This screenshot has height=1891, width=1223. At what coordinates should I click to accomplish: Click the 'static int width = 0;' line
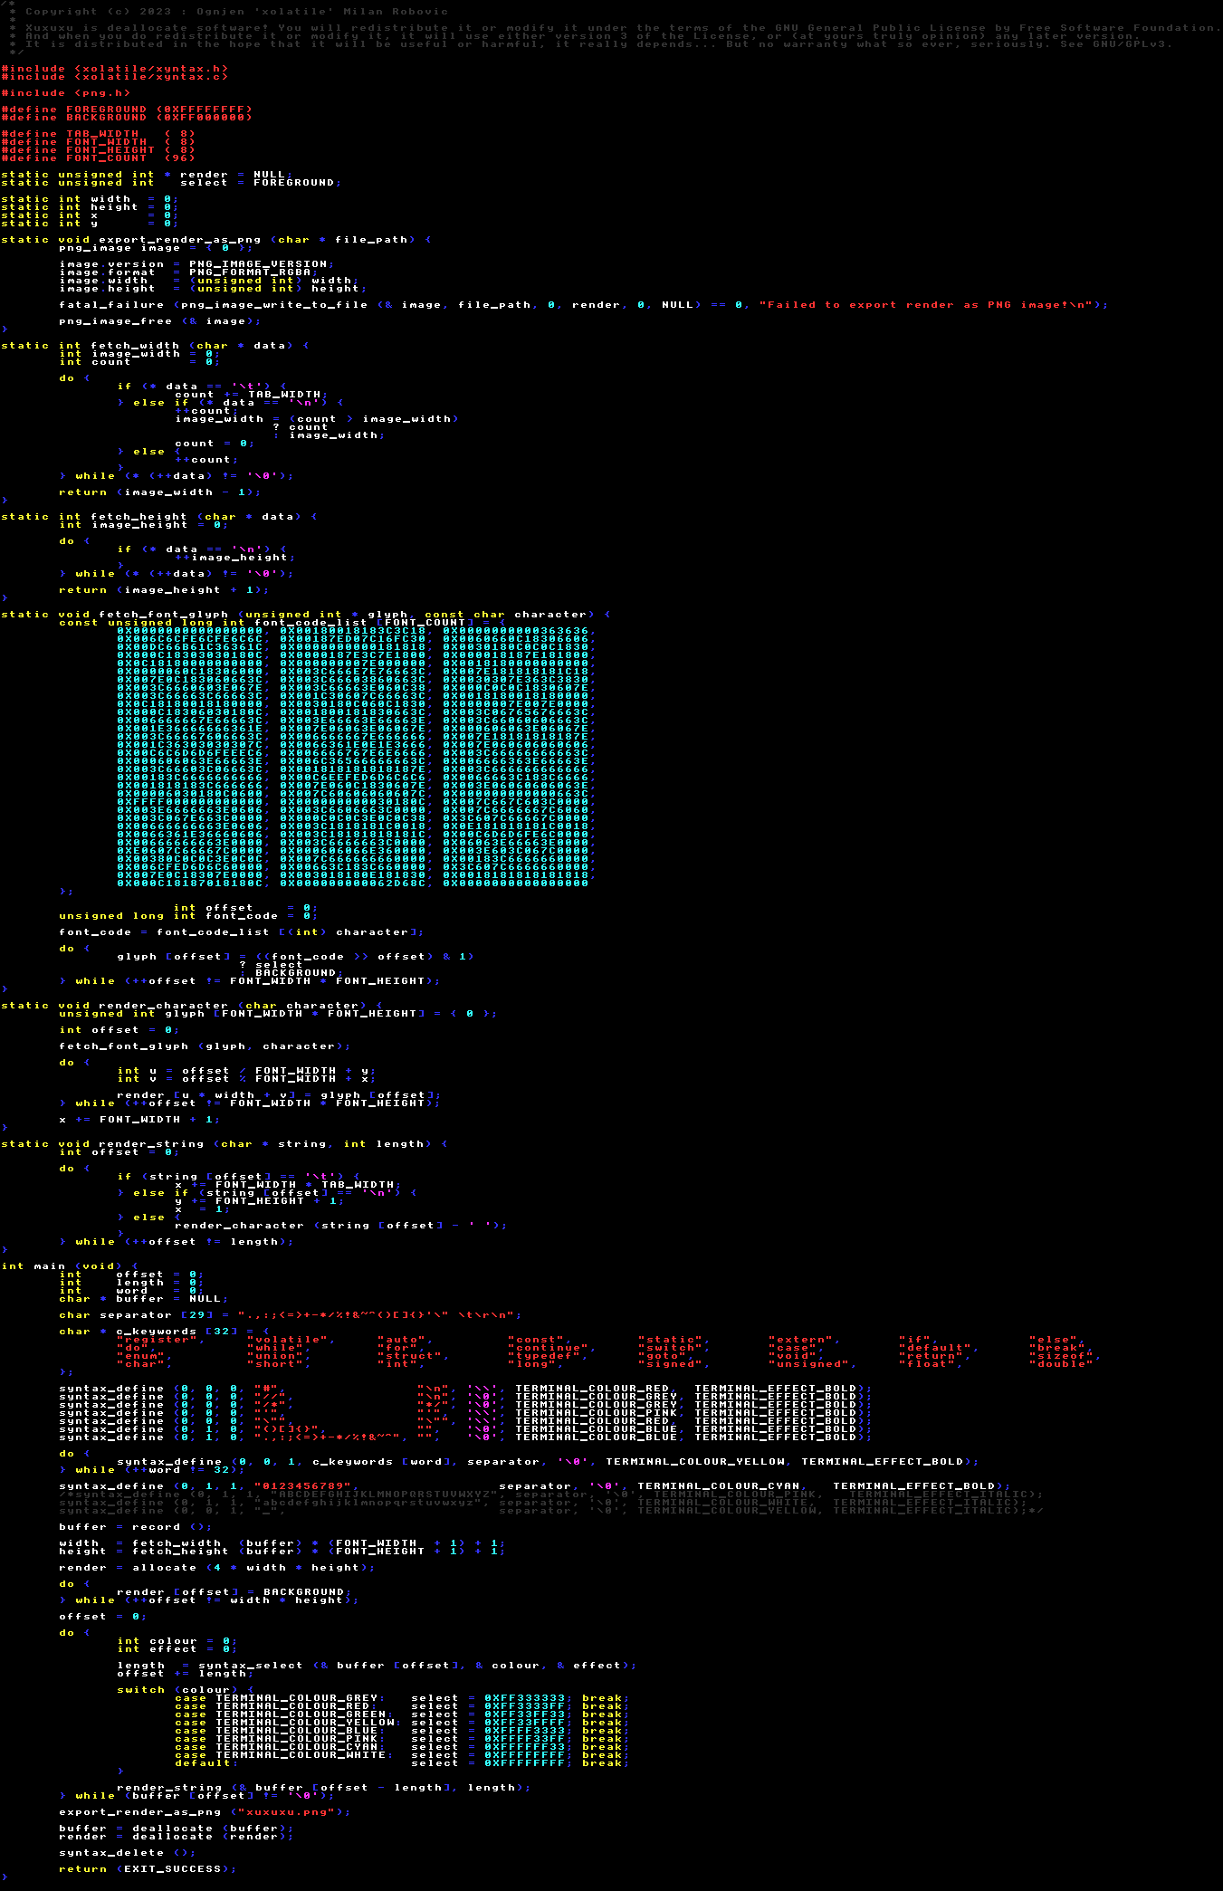90,199
